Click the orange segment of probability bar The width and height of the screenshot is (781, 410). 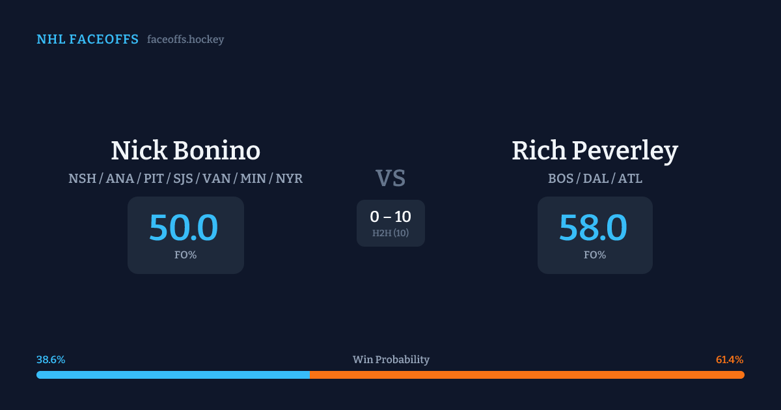(527, 375)
